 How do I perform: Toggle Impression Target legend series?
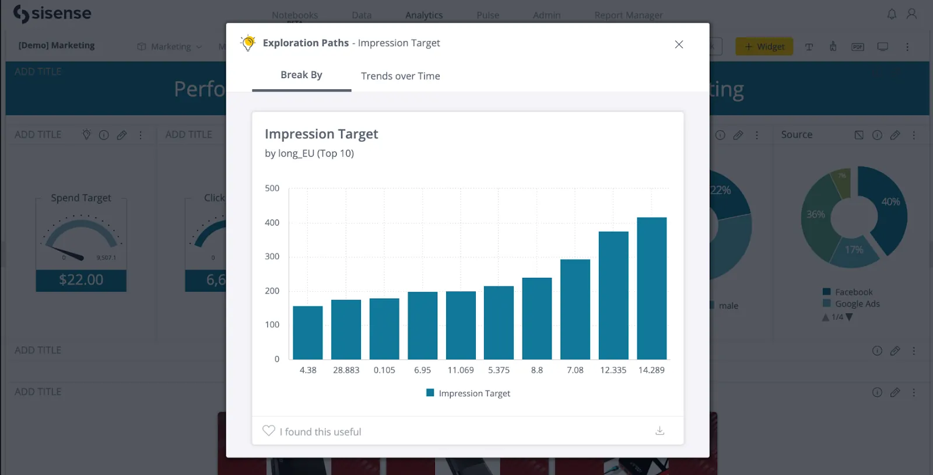(x=468, y=393)
